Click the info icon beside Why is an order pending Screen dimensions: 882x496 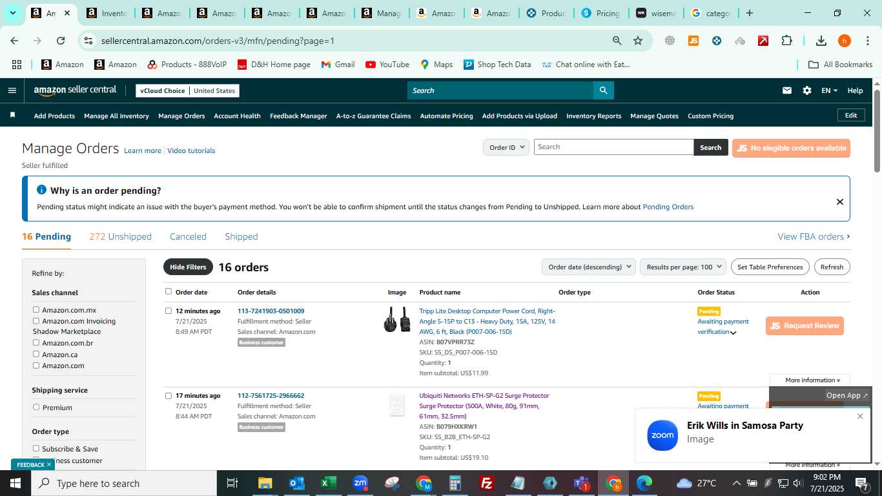(42, 190)
